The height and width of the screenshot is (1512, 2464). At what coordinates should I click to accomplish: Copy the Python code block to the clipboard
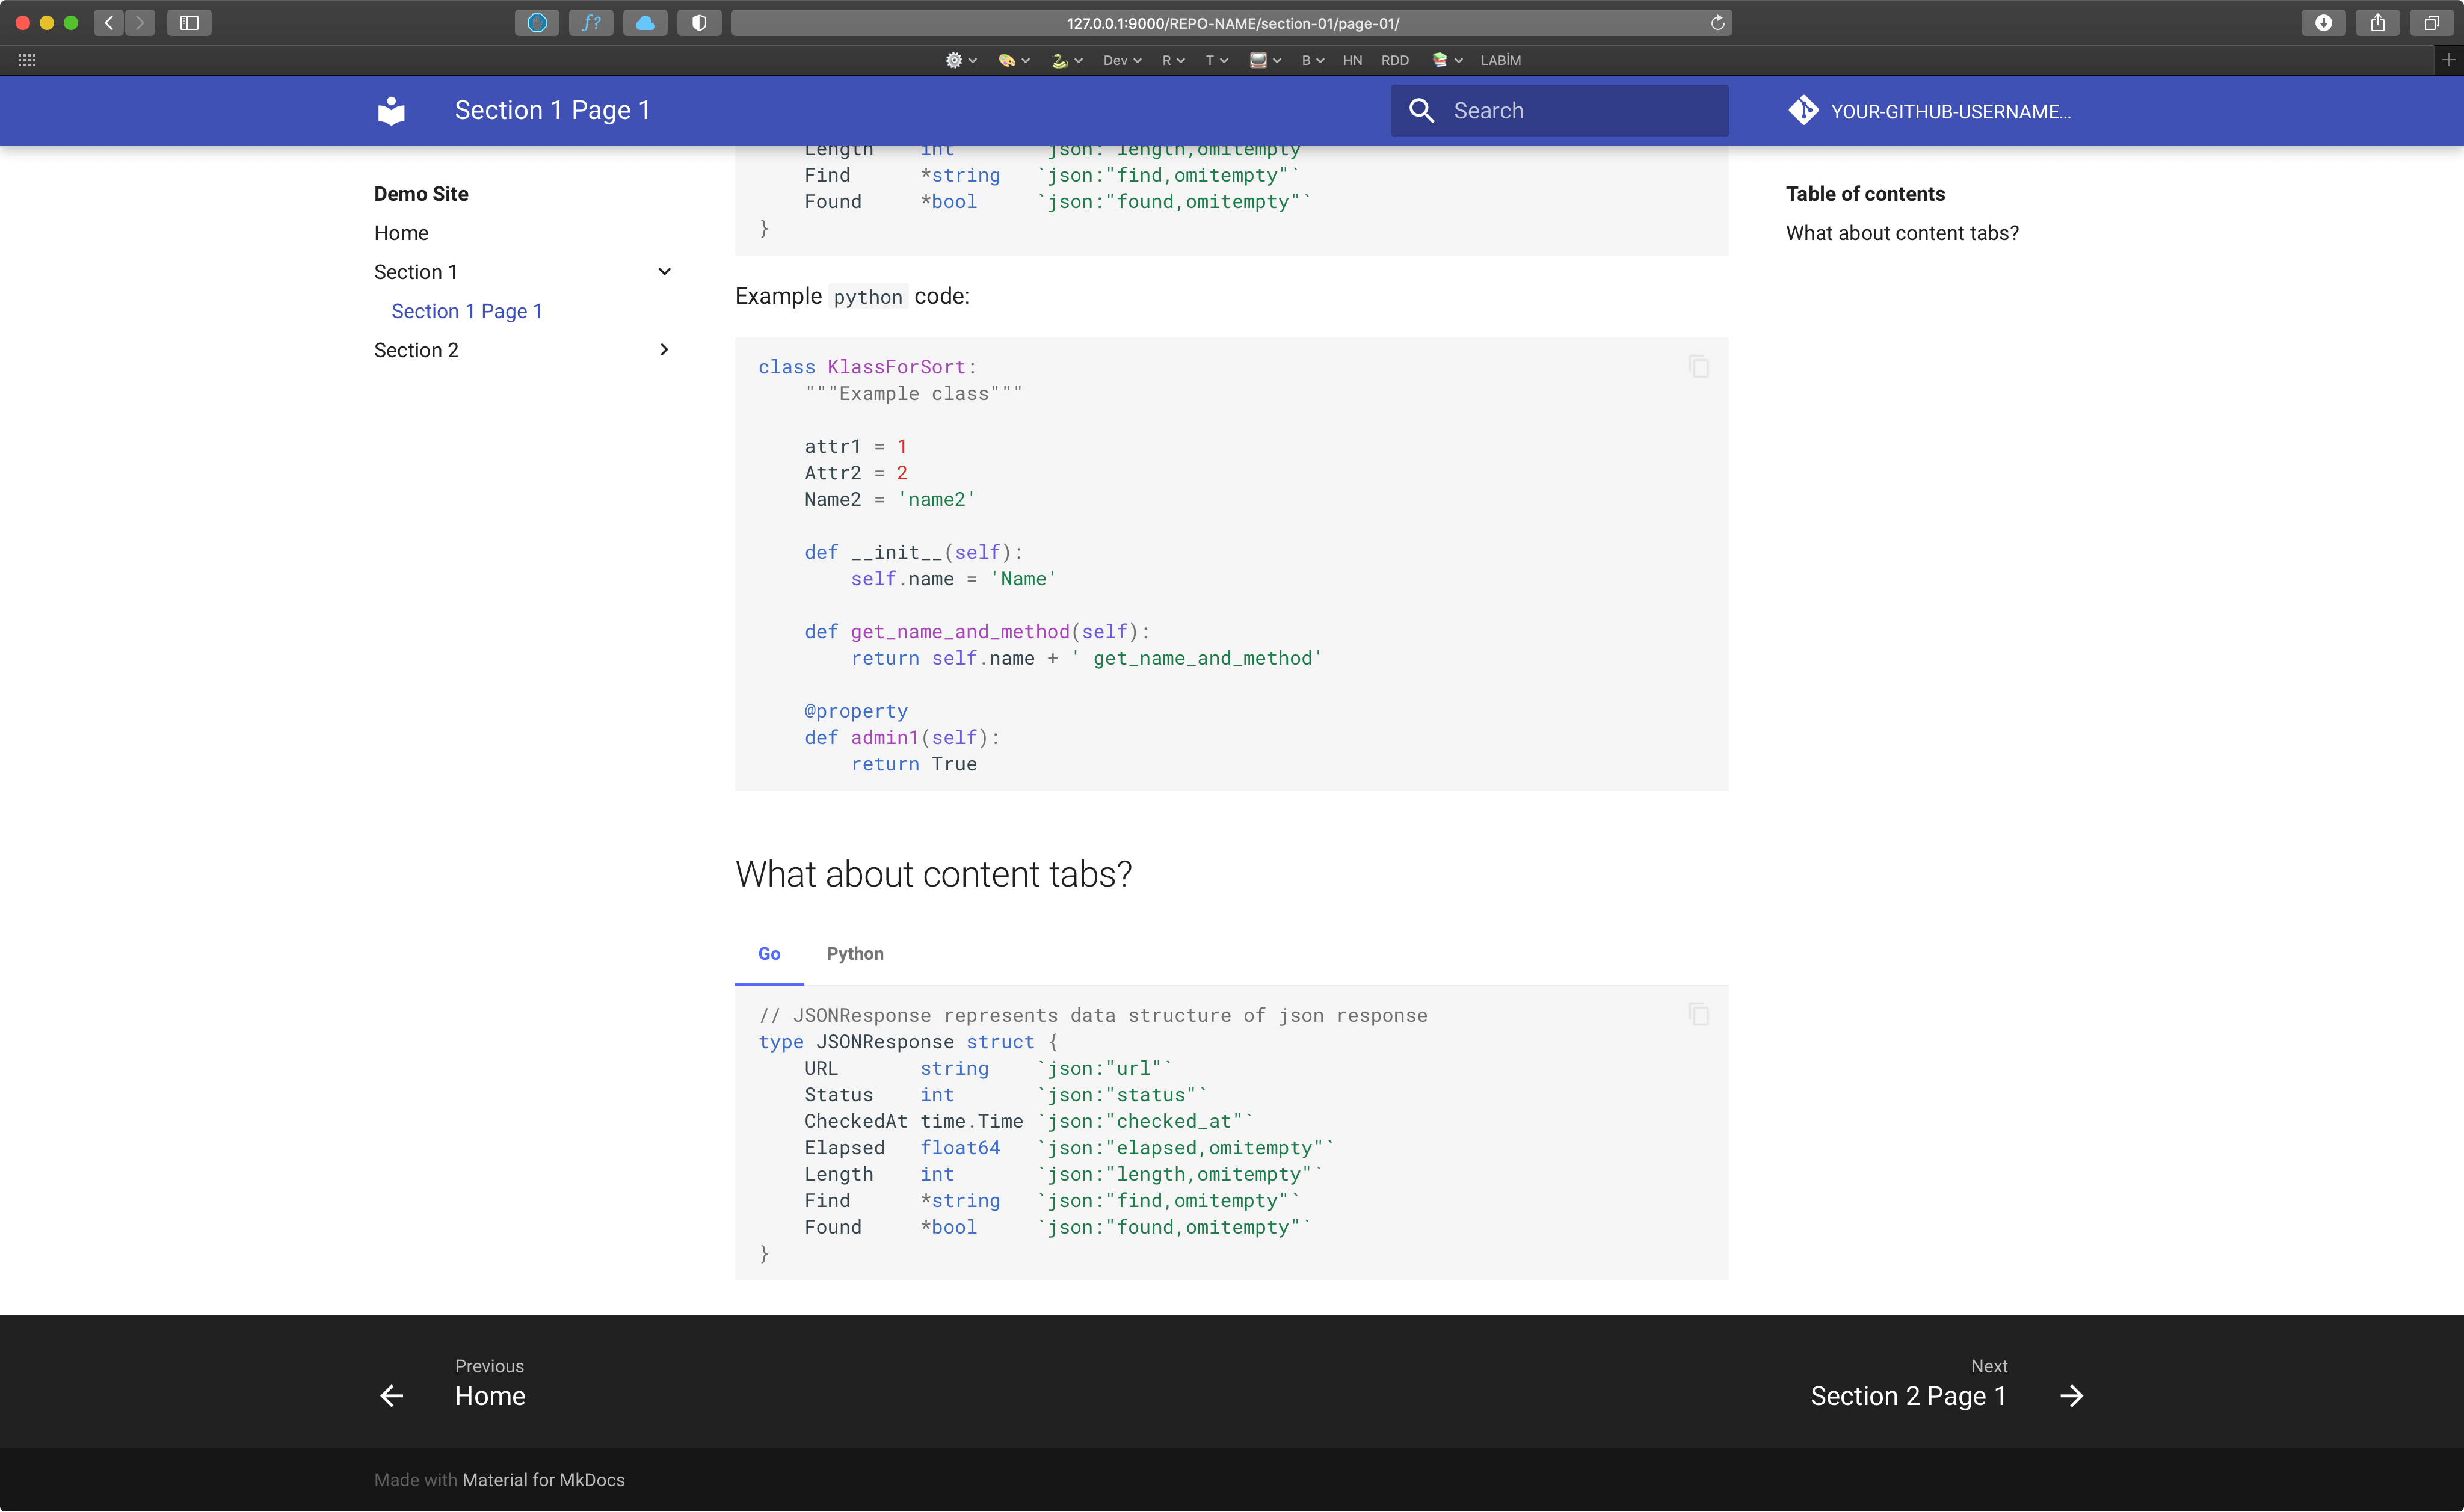tap(1698, 366)
